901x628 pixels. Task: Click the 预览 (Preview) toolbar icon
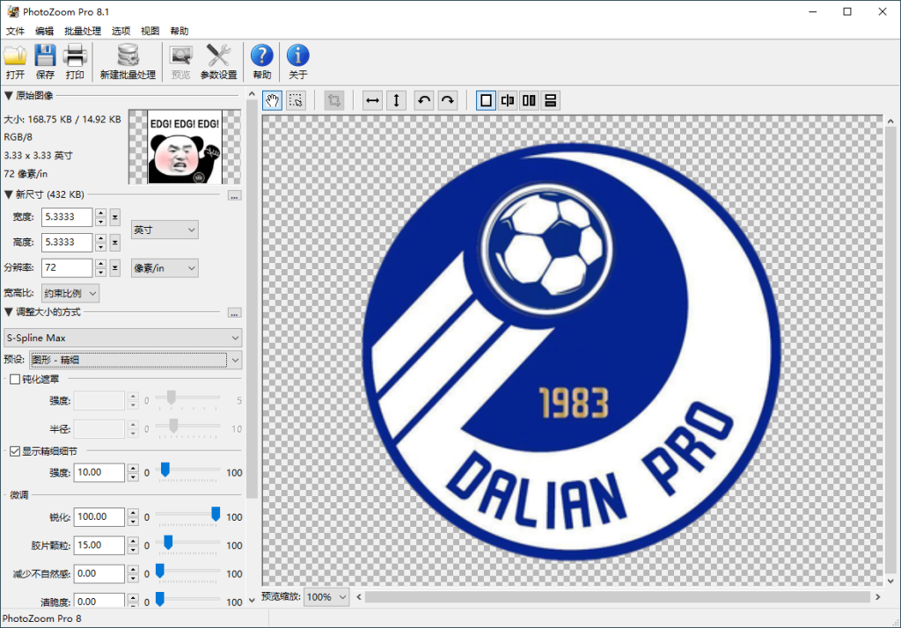click(x=181, y=55)
